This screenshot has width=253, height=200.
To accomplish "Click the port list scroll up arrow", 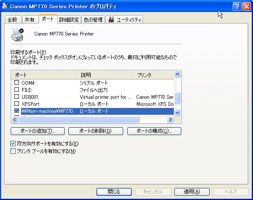I will coord(177,74).
